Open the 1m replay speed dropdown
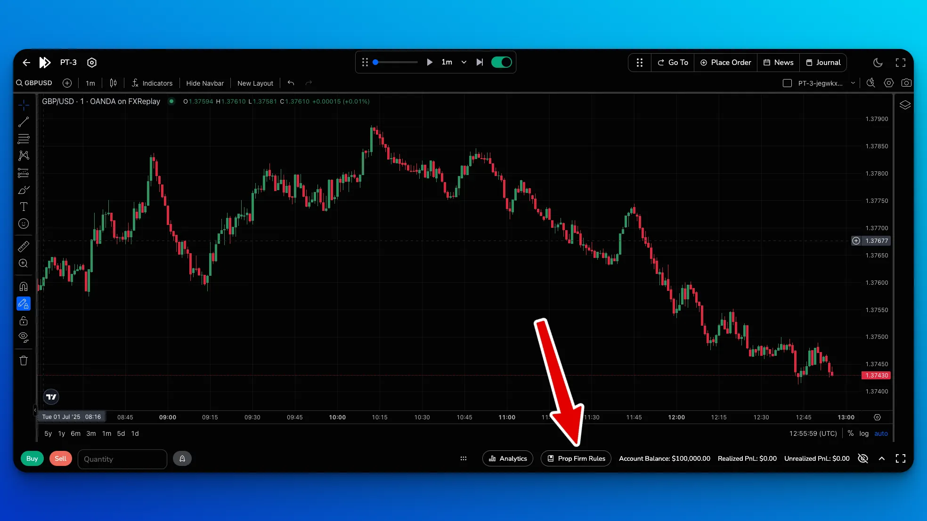 point(463,62)
